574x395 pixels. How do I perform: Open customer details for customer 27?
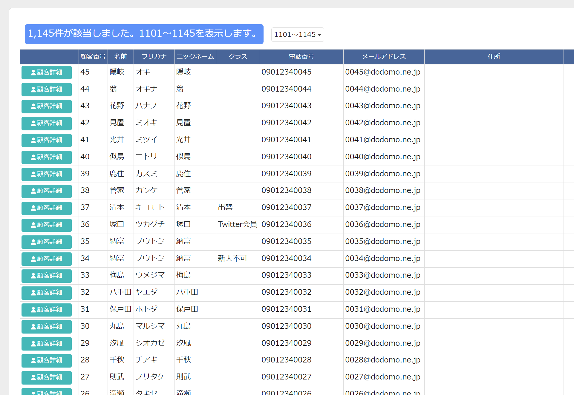[46, 377]
